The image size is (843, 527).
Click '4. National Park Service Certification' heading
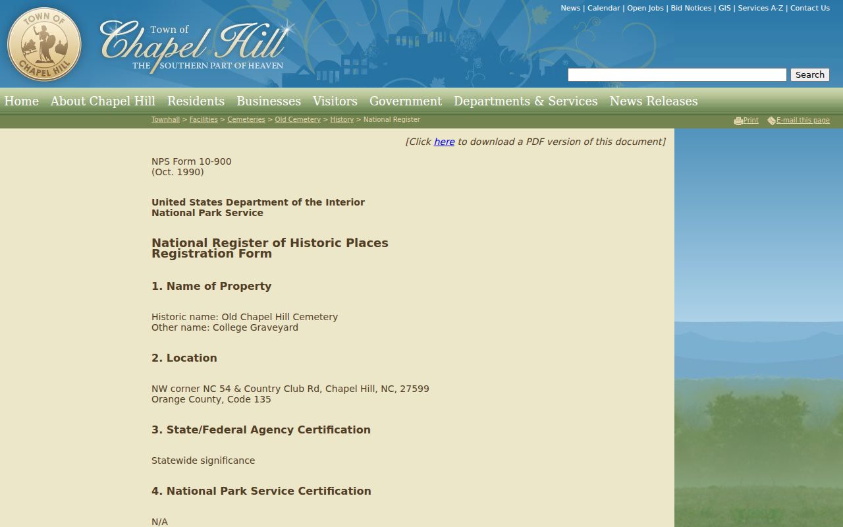click(261, 491)
